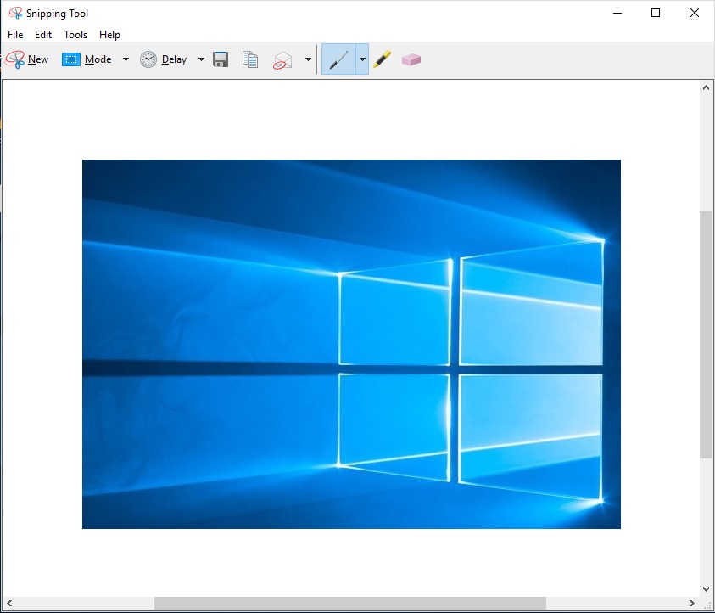Viewport: 715px width, 613px height.
Task: Open the Tools menu
Action: 75,35
